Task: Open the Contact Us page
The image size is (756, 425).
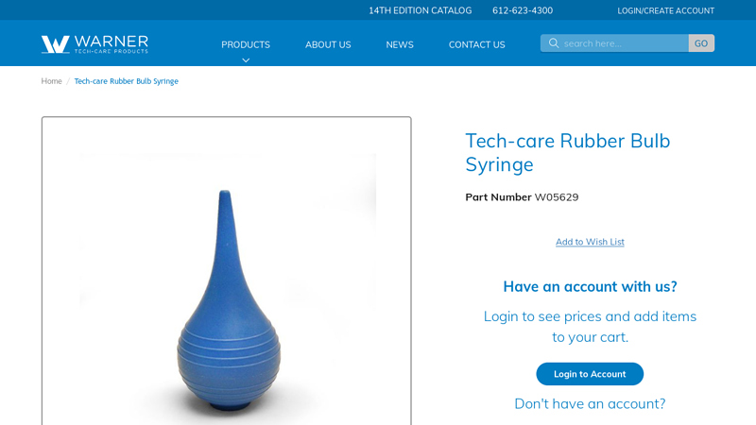Action: (x=477, y=44)
